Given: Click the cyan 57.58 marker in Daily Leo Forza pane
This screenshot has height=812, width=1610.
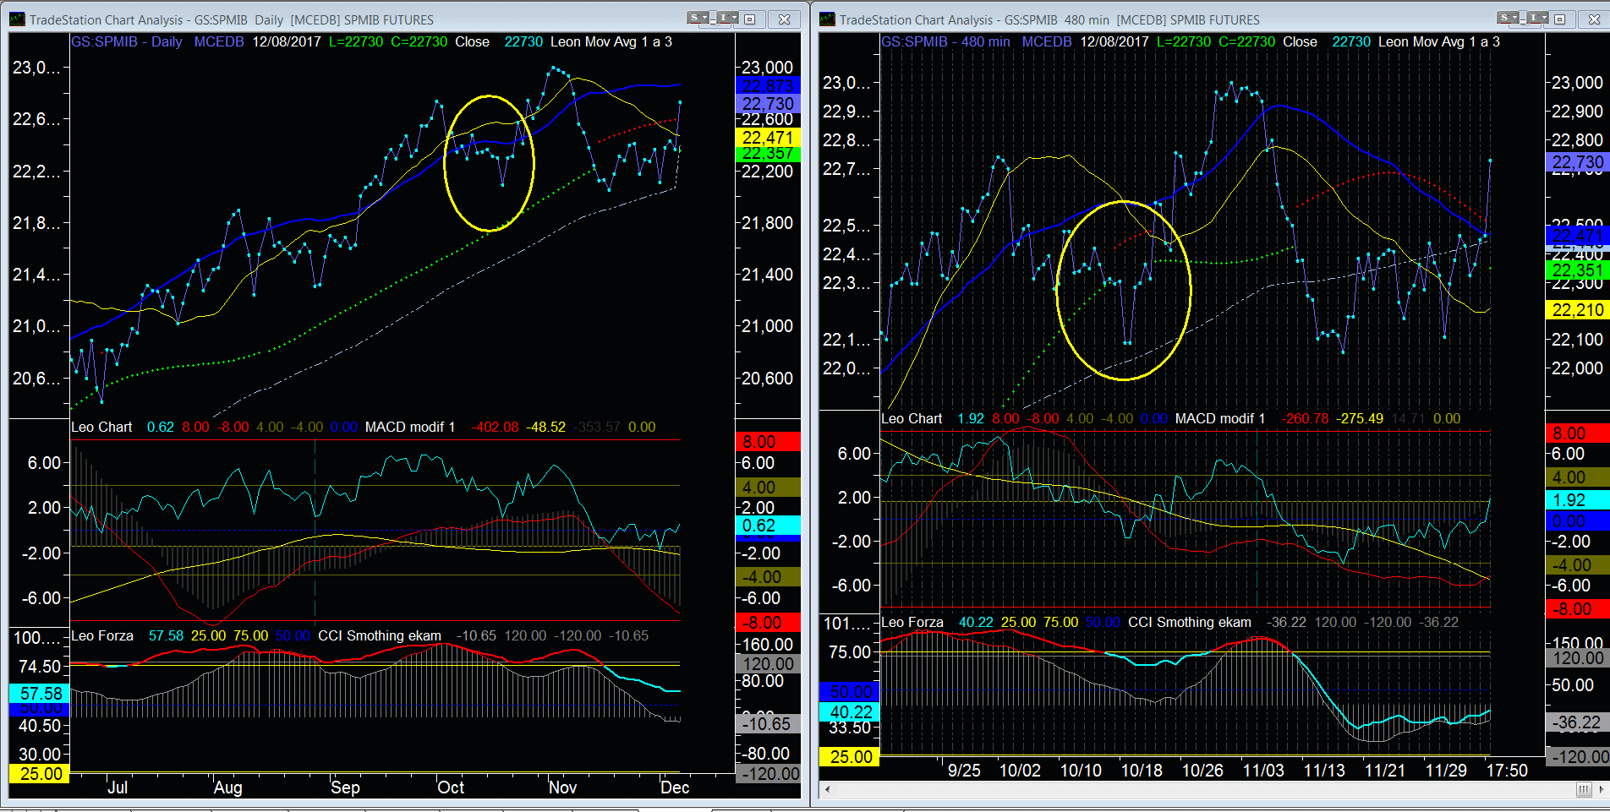Looking at the screenshot, I should coord(39,693).
